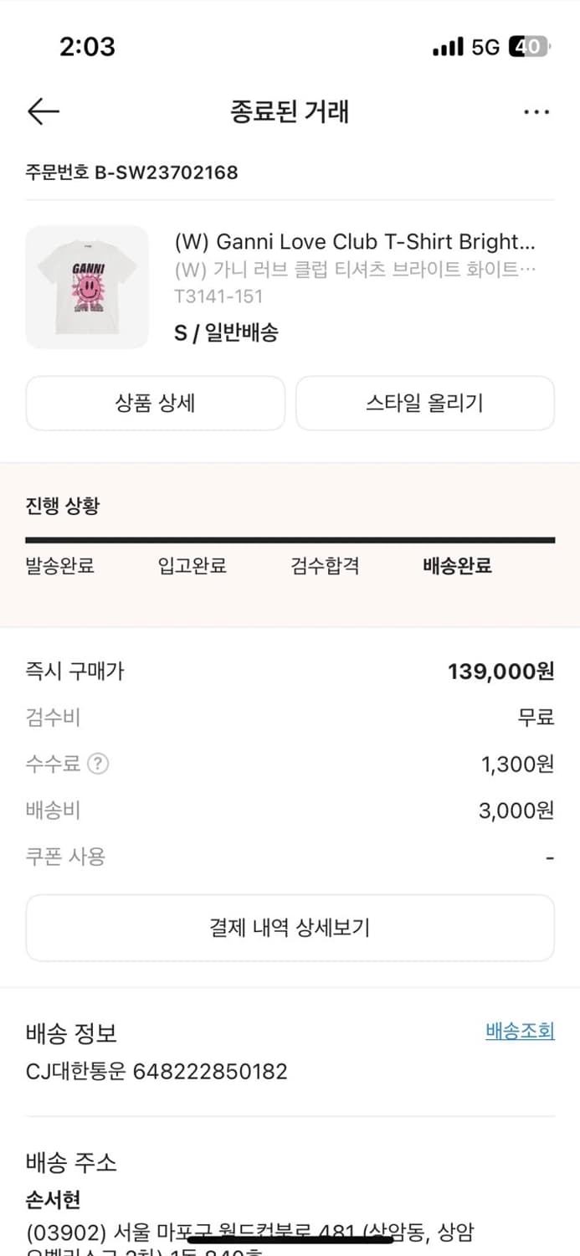
Task: View 결제 내역 상세보기 payment details
Action: tap(290, 927)
